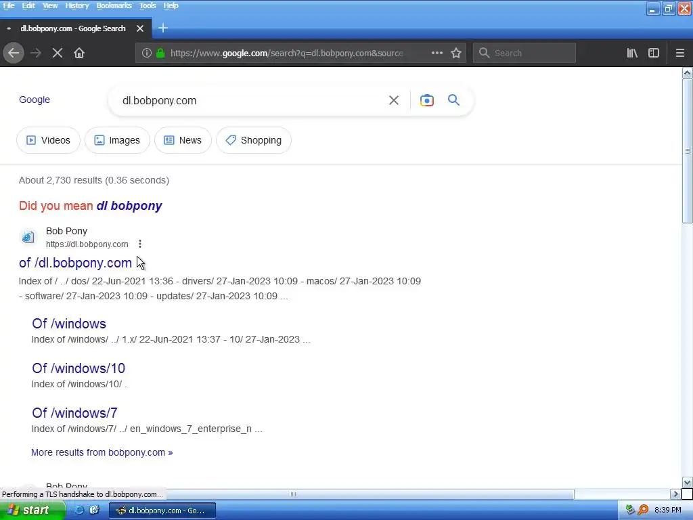Open the 'Of /windows/10' sublink
The width and height of the screenshot is (693, 520).
(x=79, y=368)
